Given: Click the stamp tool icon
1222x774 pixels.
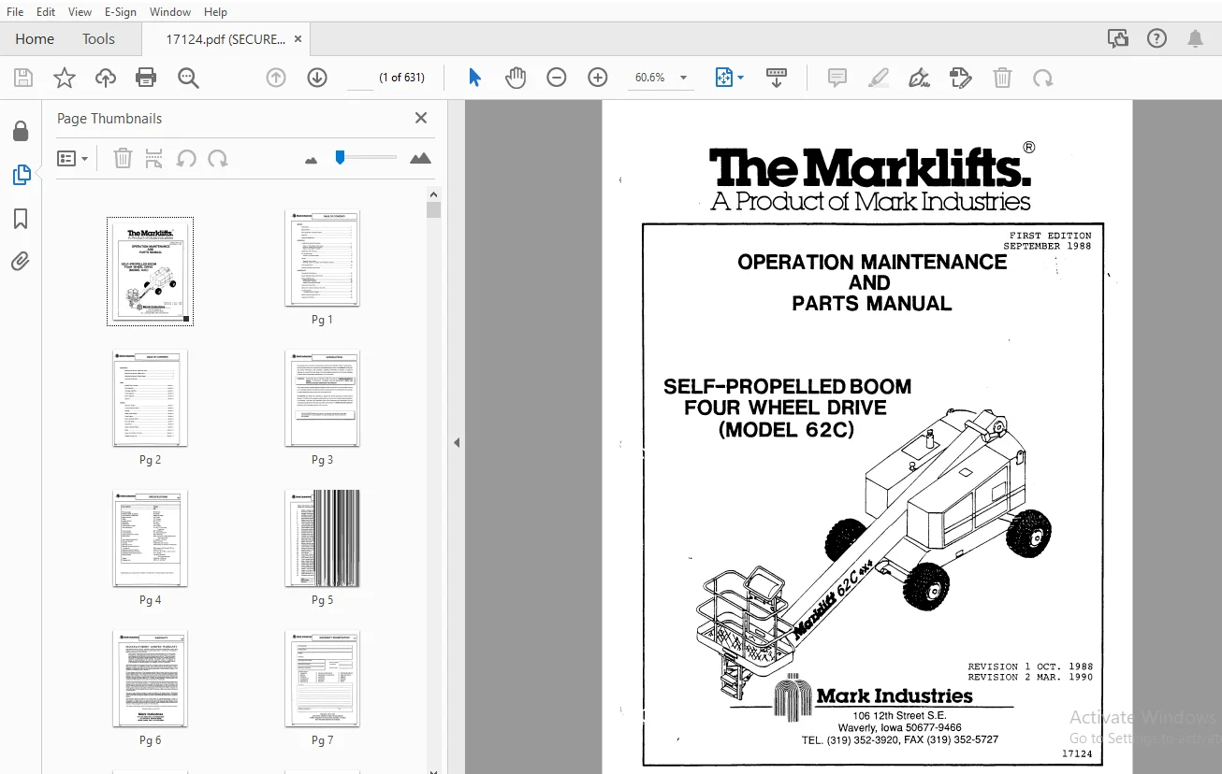Looking at the screenshot, I should tap(961, 78).
